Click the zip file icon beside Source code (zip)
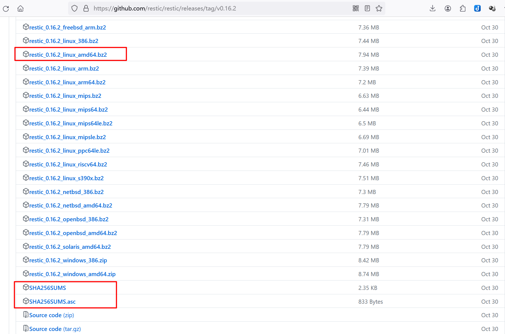This screenshot has height=334, width=505. [x=26, y=315]
